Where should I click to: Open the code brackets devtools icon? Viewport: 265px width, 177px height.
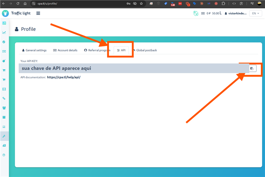pos(234,4)
